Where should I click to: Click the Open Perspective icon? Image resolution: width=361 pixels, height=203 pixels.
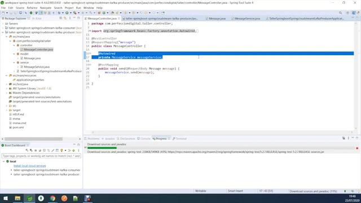347,13
